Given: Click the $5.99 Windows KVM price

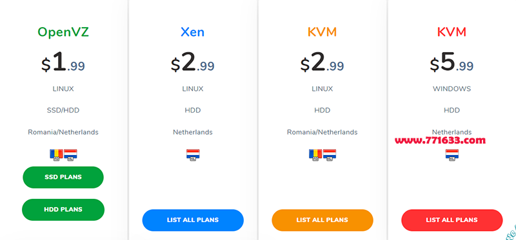Looking at the screenshot, I should click(x=452, y=62).
